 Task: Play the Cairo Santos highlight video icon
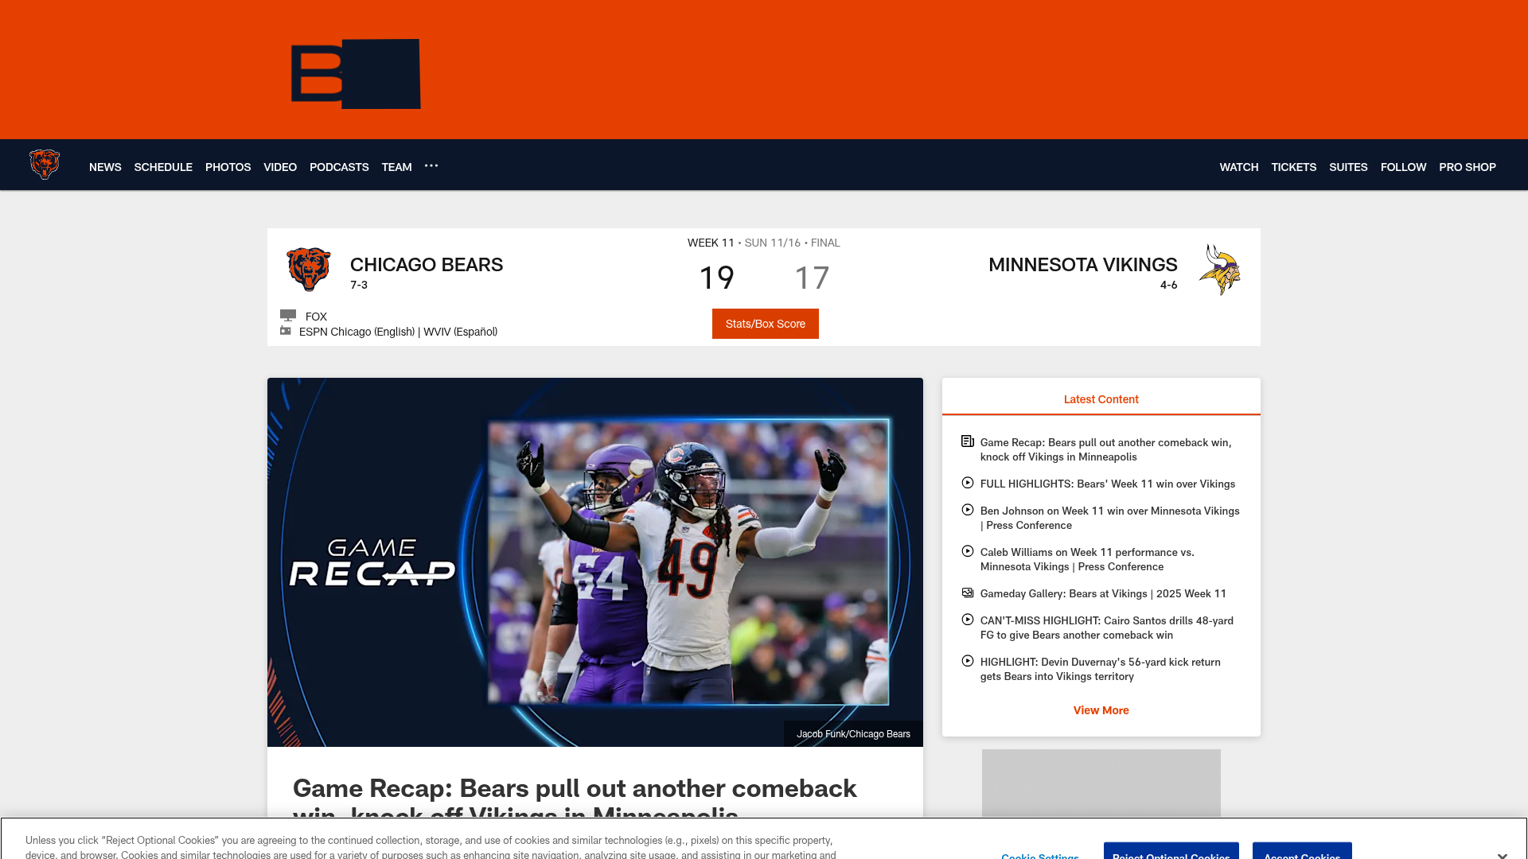[x=967, y=620]
